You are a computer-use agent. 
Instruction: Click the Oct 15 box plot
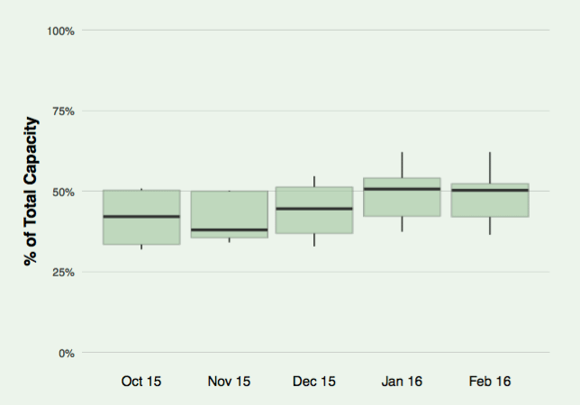point(141,217)
